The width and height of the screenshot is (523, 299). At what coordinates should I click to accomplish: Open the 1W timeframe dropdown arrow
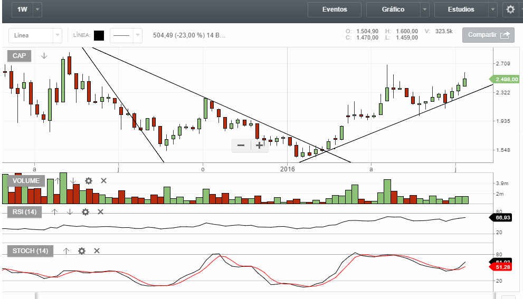[37, 9]
